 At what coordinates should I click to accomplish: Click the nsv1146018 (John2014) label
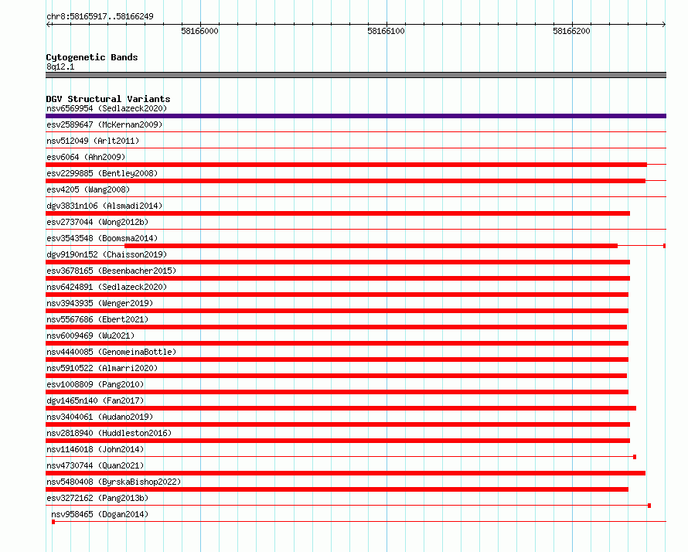click(95, 449)
